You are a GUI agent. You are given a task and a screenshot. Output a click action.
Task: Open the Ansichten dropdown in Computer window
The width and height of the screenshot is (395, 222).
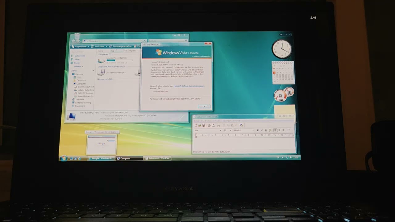pos(99,47)
